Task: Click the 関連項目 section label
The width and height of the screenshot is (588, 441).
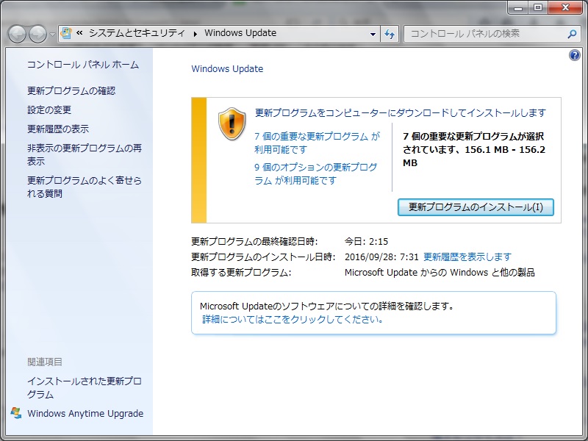Action: pos(45,362)
